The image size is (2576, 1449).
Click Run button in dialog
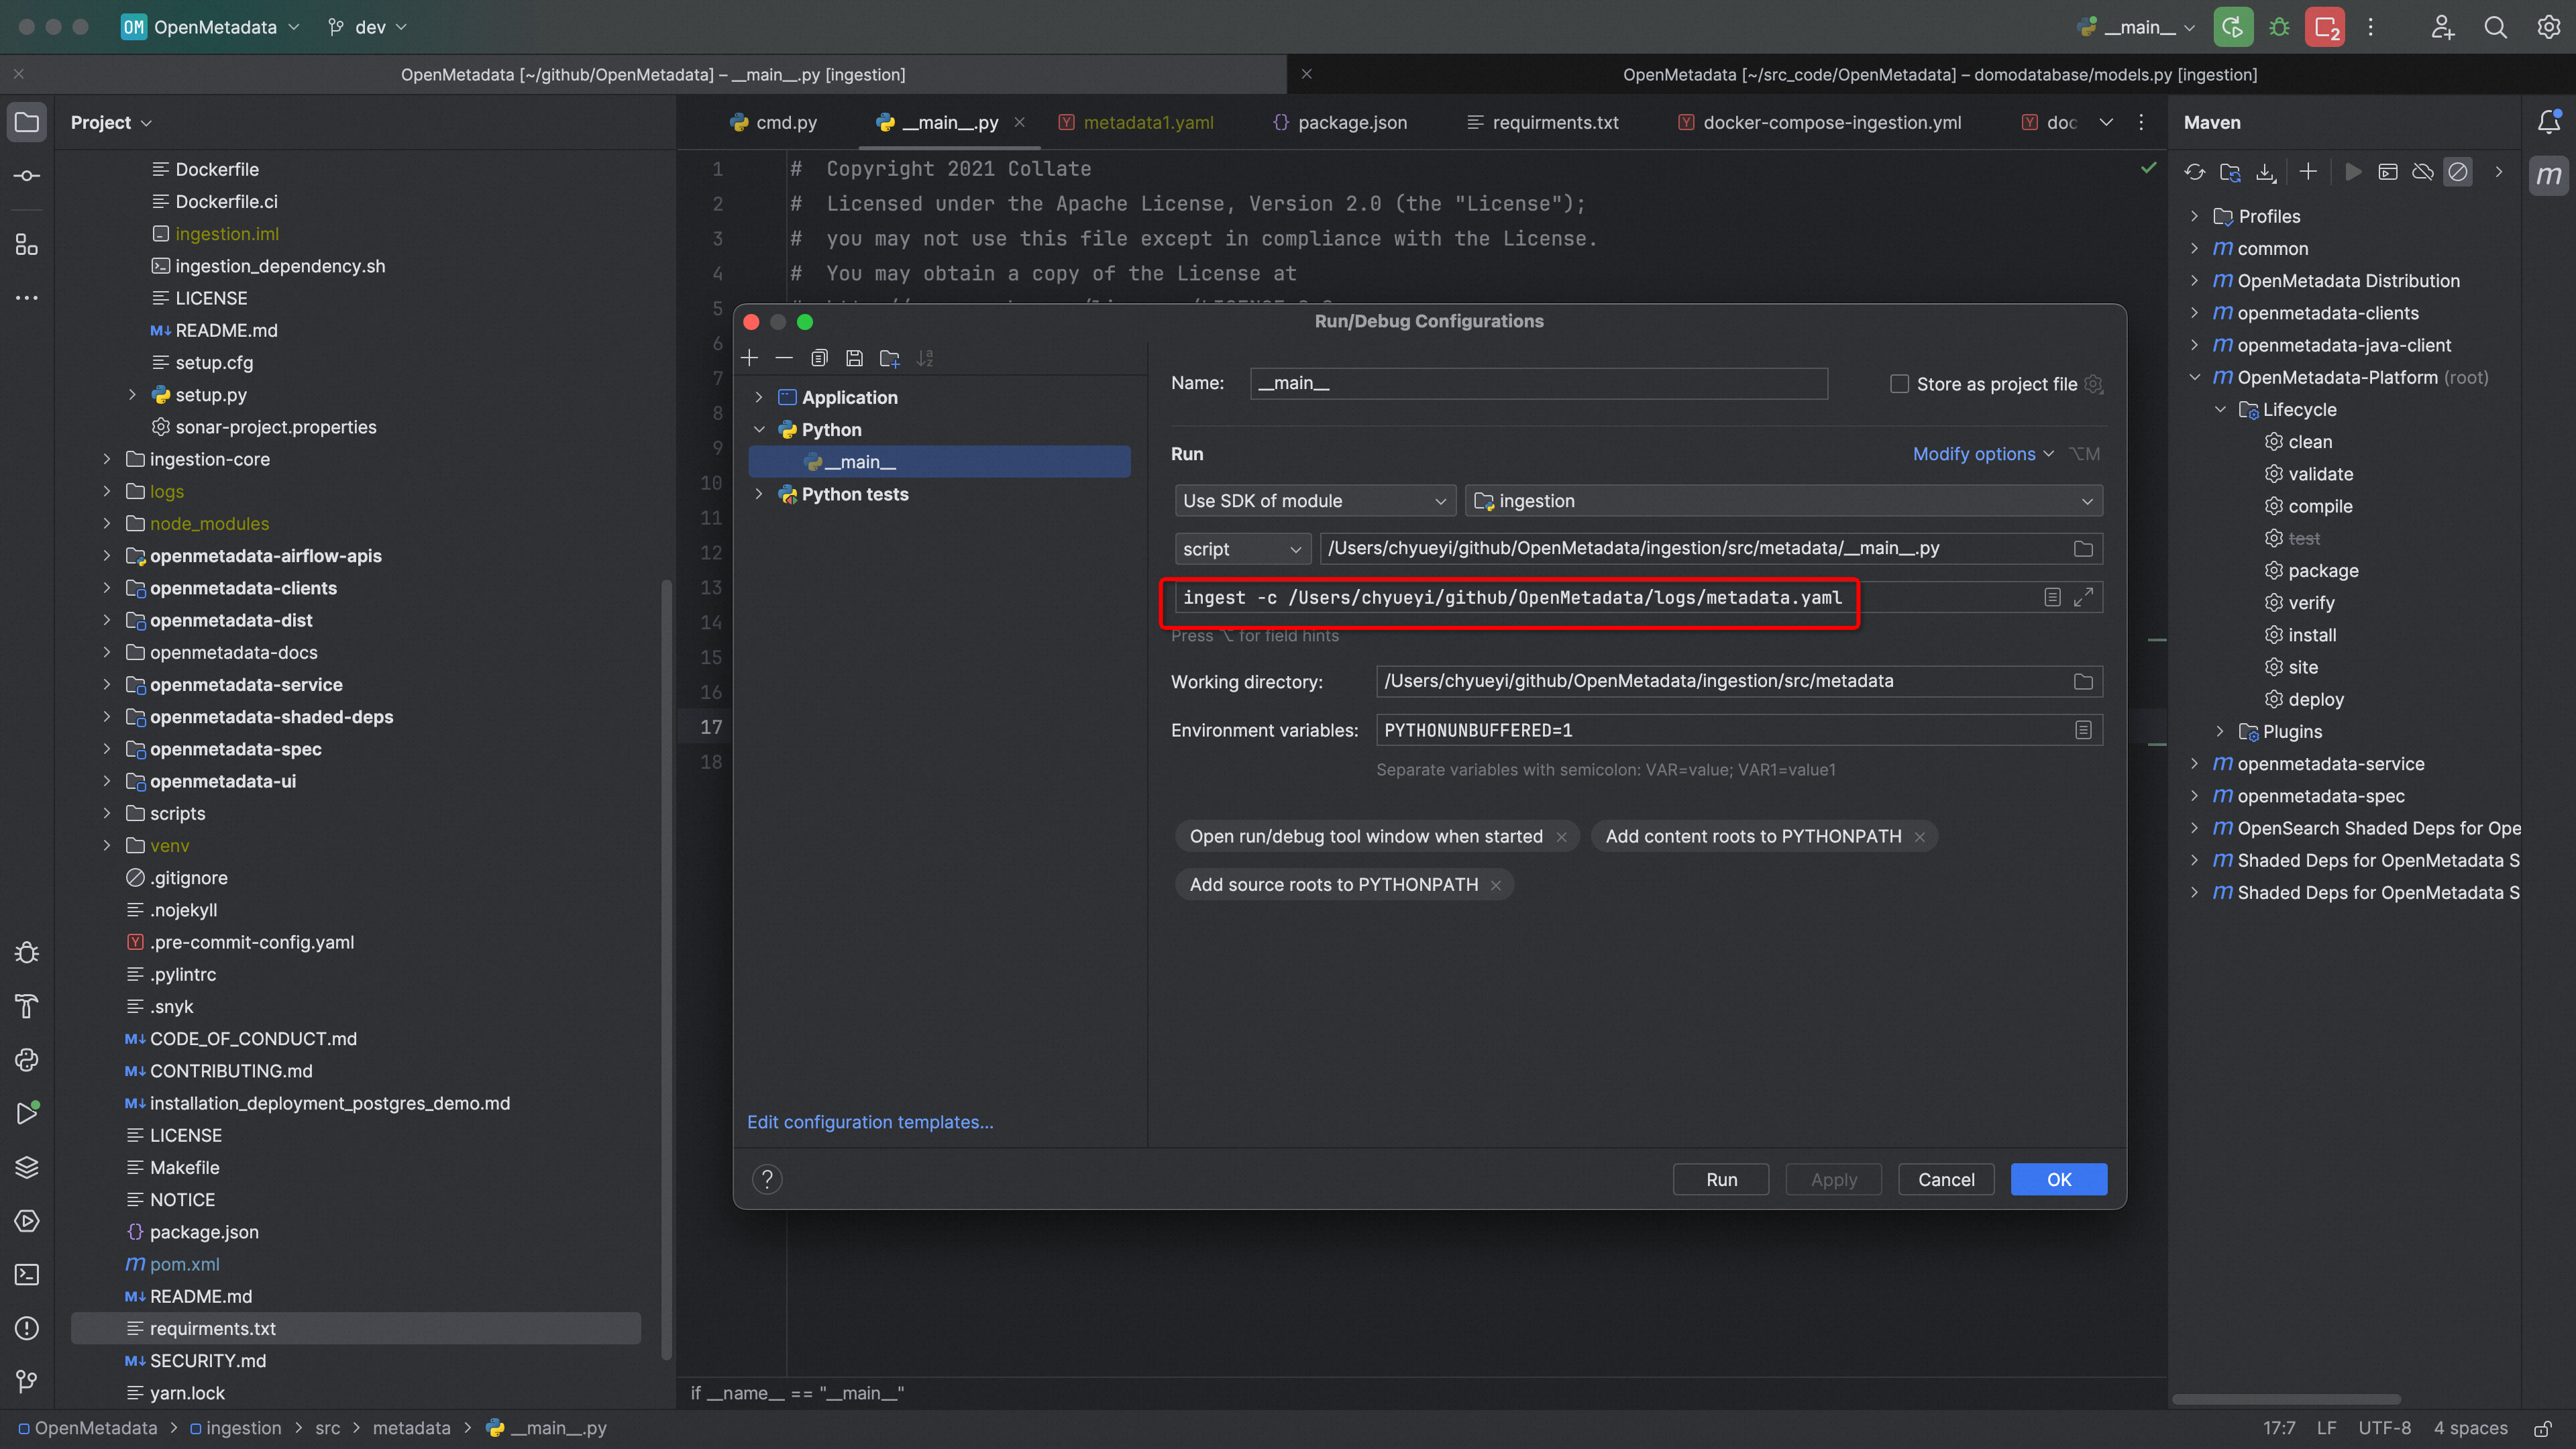(x=1721, y=1179)
